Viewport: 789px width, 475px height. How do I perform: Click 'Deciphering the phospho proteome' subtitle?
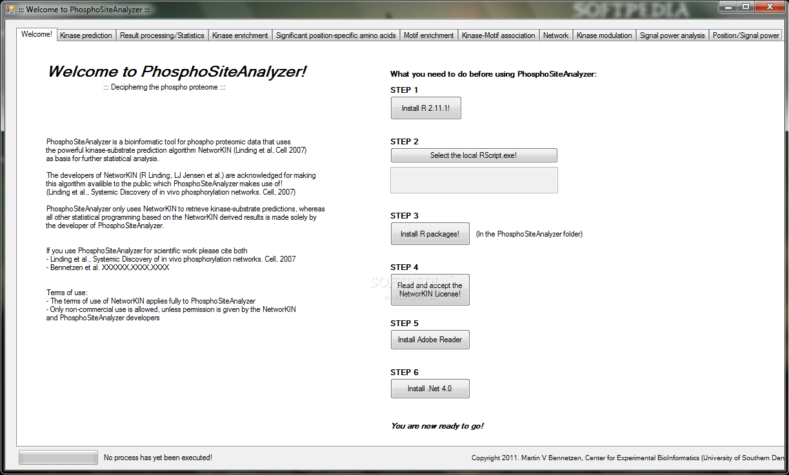165,88
